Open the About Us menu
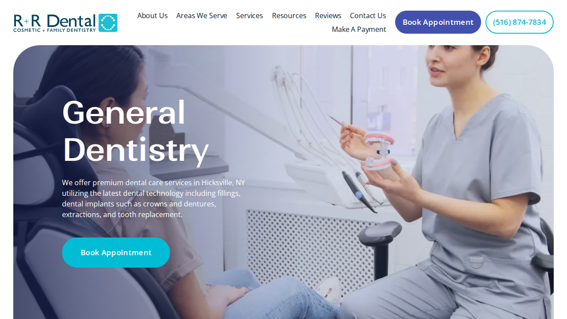 [152, 16]
